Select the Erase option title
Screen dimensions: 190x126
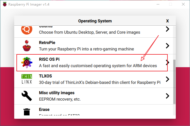[44, 110]
